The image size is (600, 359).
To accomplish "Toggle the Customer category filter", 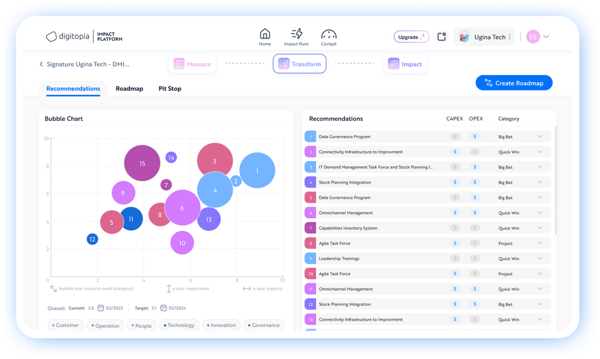I will [66, 325].
